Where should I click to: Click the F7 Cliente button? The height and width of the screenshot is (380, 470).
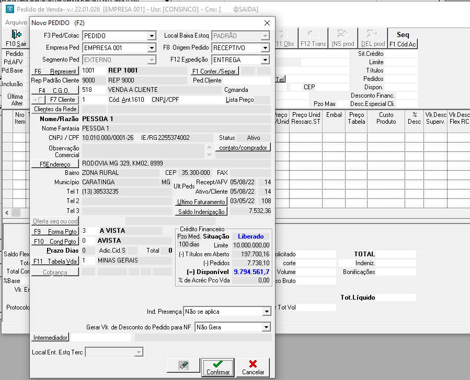(62, 100)
